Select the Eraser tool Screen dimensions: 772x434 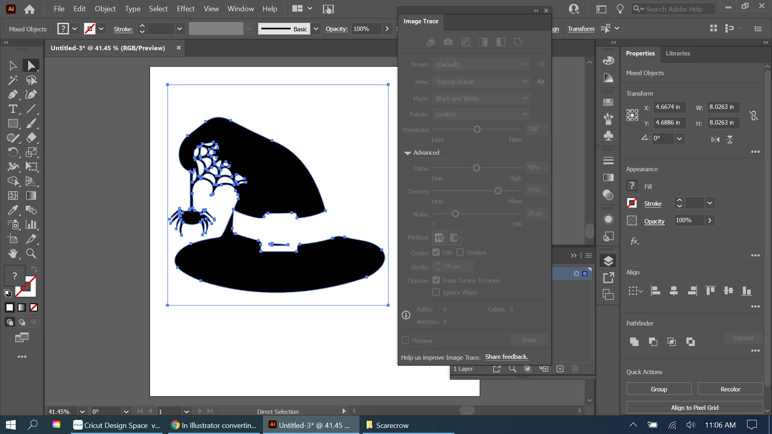click(x=31, y=138)
